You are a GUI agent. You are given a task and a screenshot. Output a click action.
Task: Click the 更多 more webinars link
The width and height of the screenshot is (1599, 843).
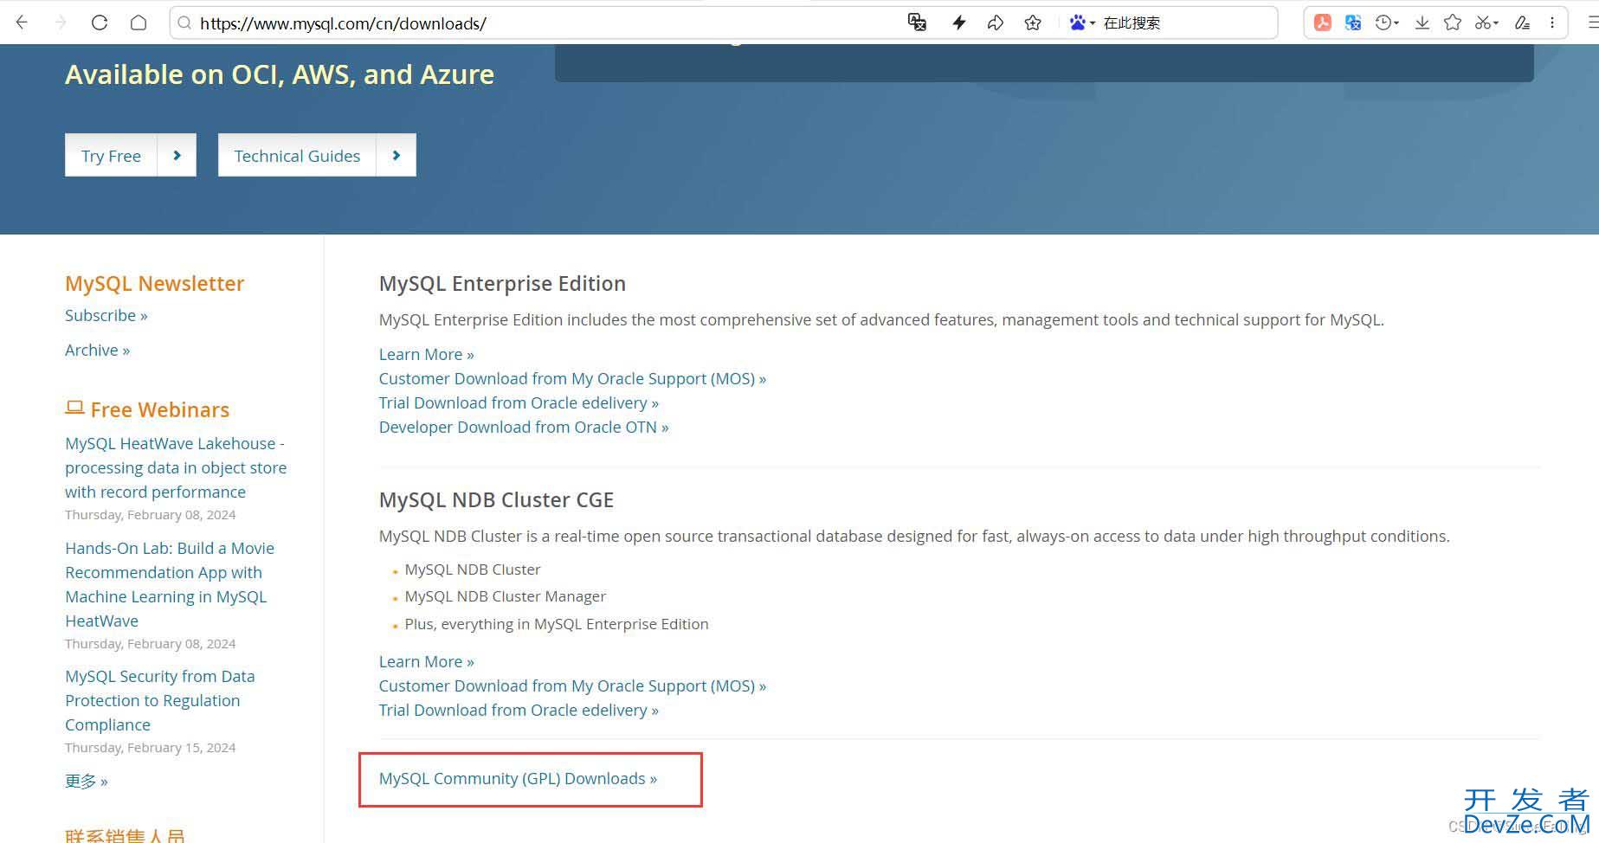click(86, 781)
